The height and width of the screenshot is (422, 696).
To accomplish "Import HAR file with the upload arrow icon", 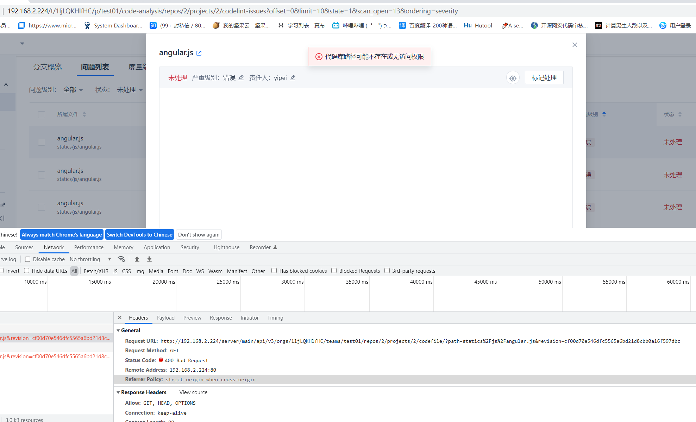I will [137, 259].
